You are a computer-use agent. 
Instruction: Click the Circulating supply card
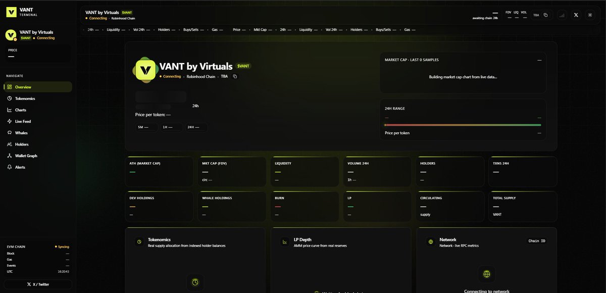450,206
